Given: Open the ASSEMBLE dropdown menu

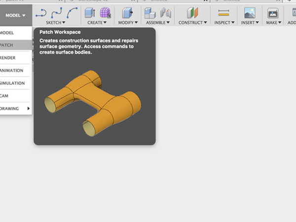Looking at the screenshot, I should [158, 23].
